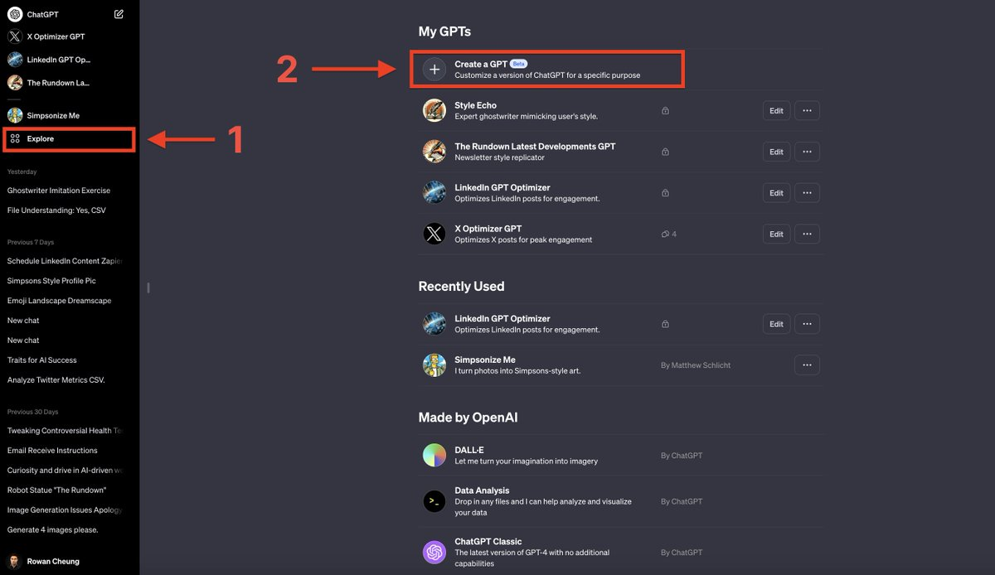Open the options menu for Style Echo

click(807, 110)
